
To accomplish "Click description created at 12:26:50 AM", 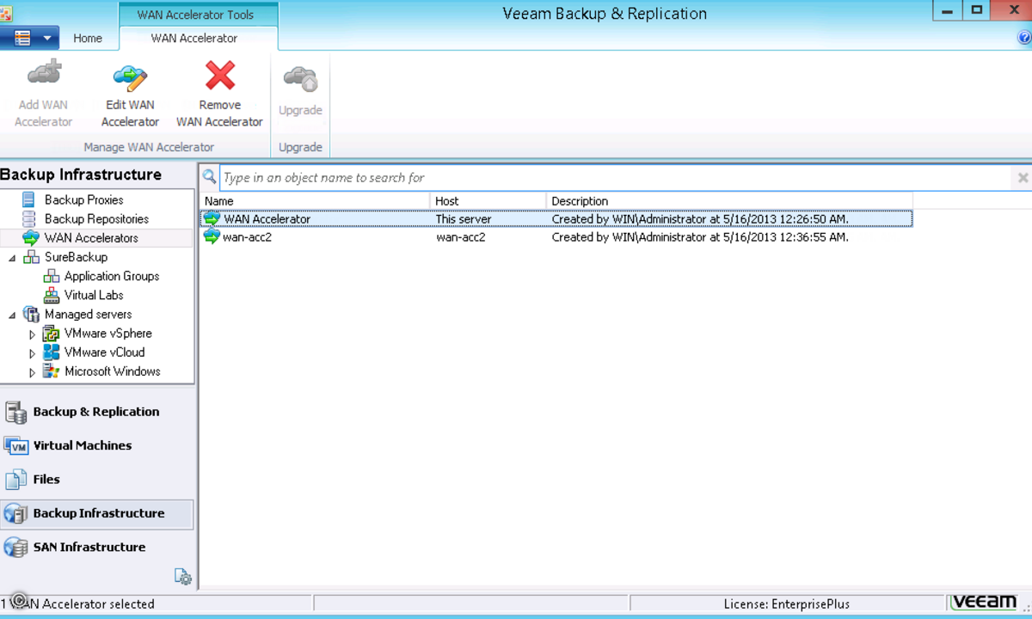I will (x=700, y=219).
